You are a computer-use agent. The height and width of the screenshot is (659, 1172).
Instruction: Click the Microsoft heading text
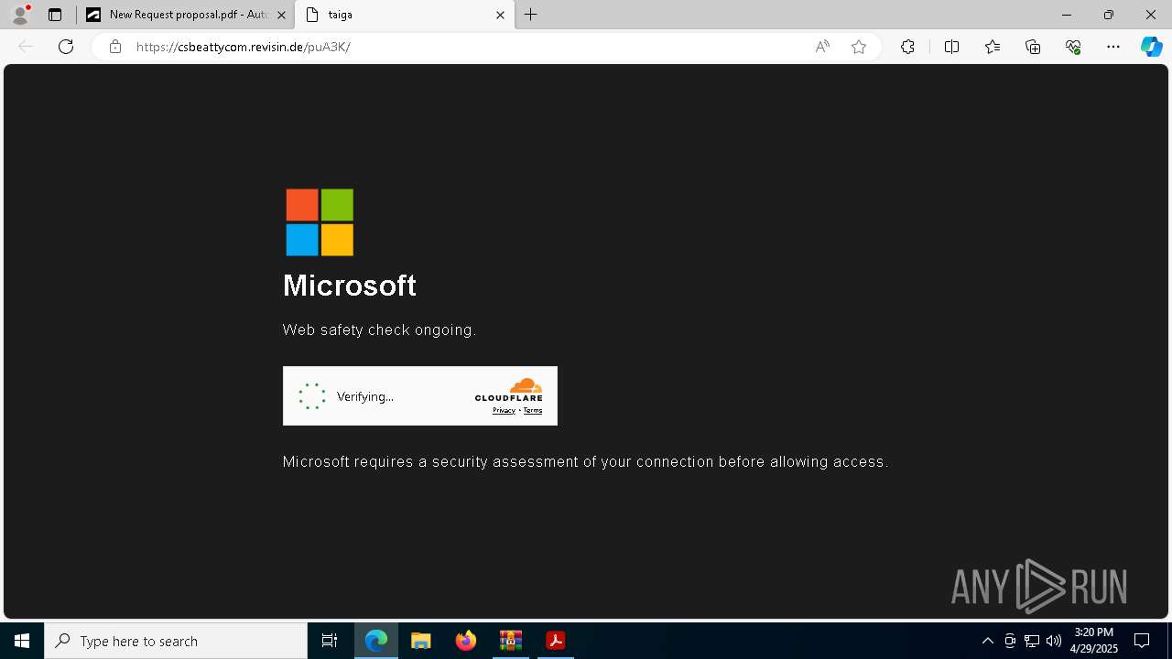pyautogui.click(x=350, y=286)
